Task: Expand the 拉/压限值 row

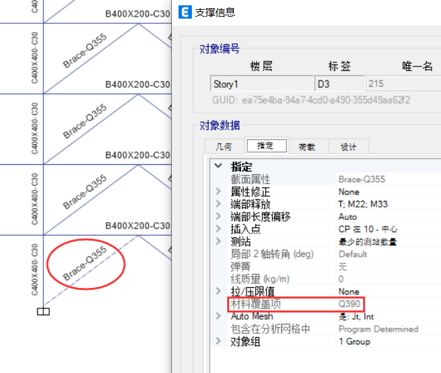Action: click(218, 291)
